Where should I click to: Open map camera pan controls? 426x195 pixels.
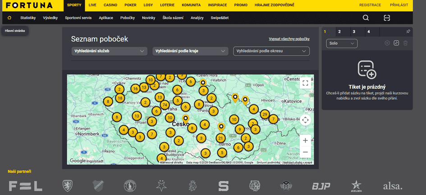click(x=305, y=120)
